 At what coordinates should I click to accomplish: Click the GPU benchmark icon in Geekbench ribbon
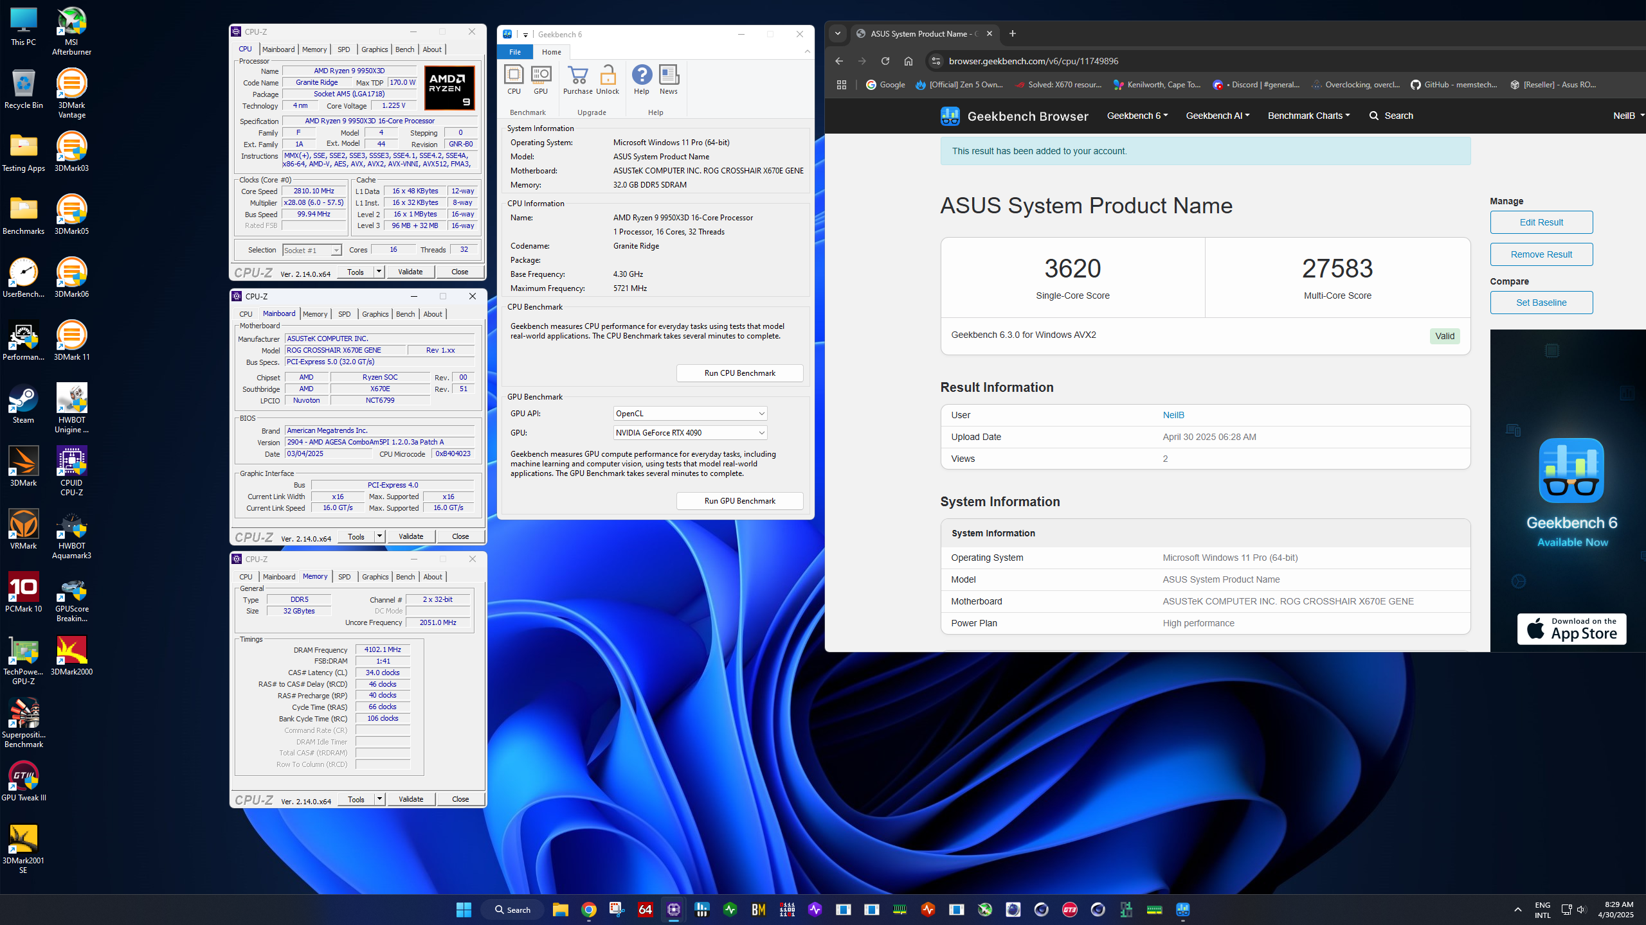click(x=541, y=80)
